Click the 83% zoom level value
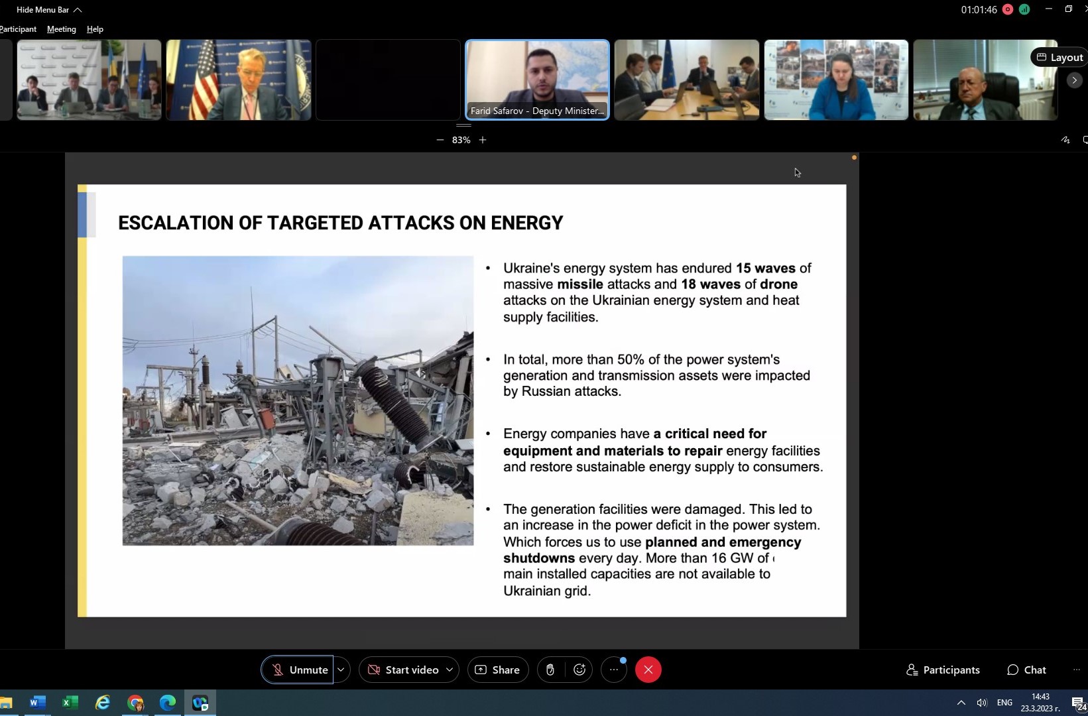 [x=461, y=140]
